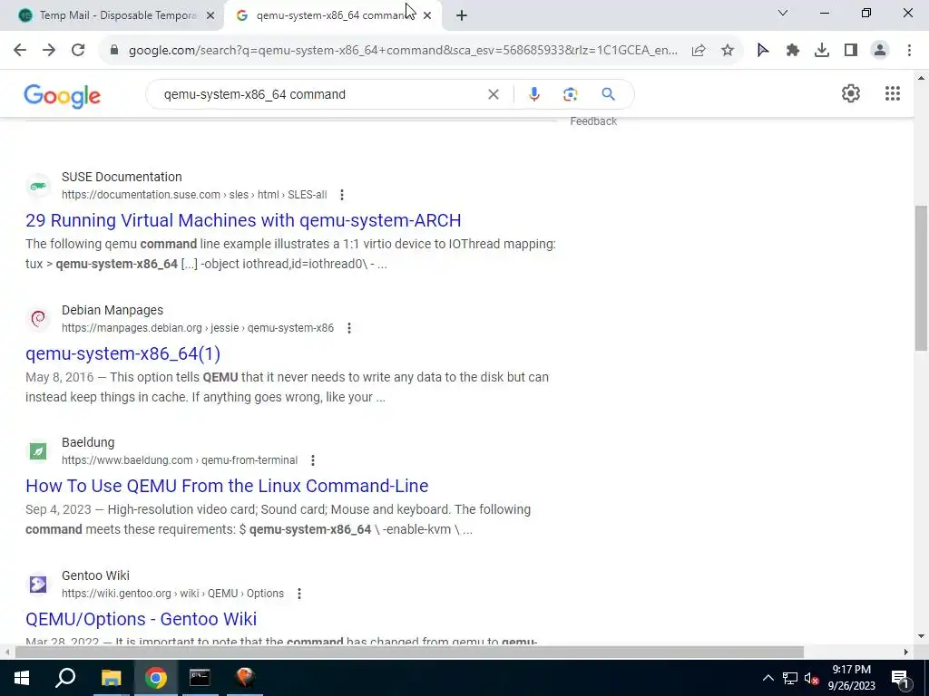Open the qemu-system-x86_64(1) manpage result
Screen dimensions: 929x696
(x=122, y=353)
